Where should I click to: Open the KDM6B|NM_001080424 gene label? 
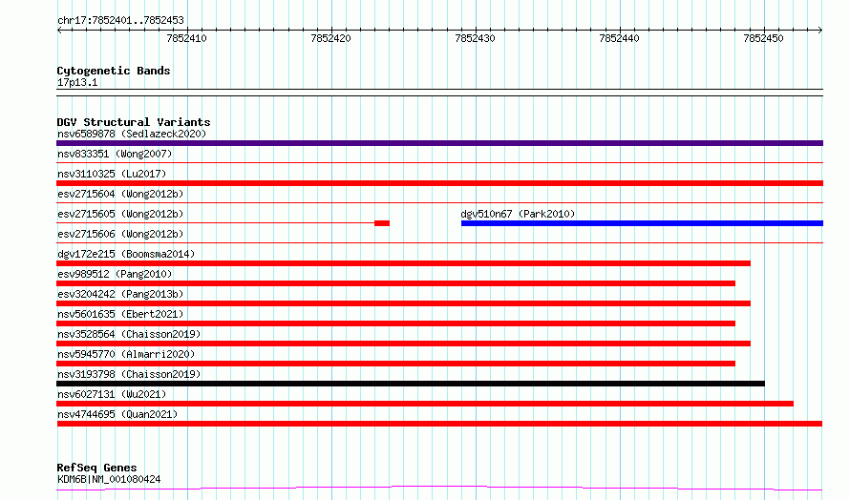(109, 479)
